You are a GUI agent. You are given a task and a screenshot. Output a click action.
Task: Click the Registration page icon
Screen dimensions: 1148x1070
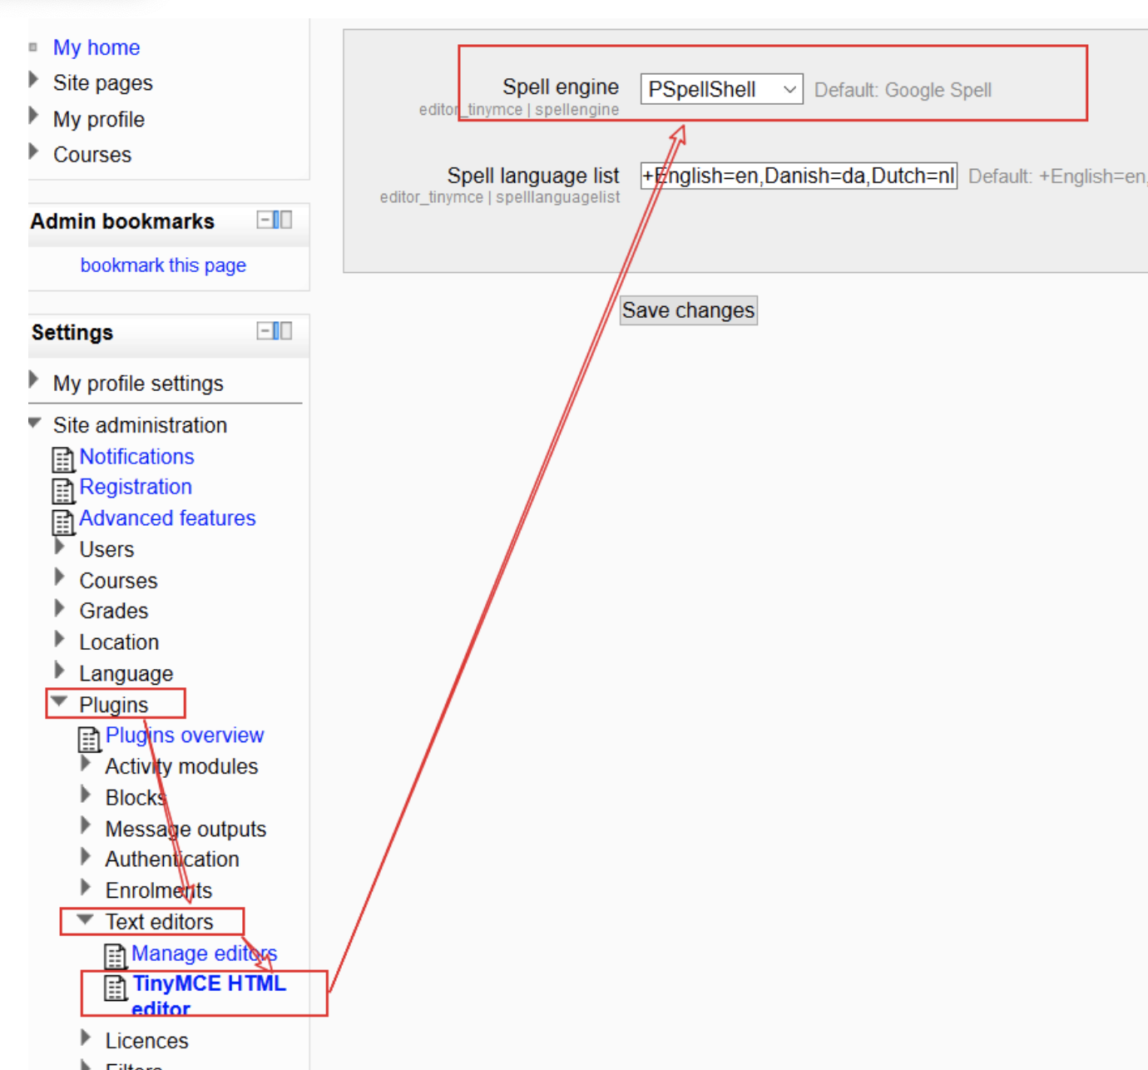tap(63, 490)
